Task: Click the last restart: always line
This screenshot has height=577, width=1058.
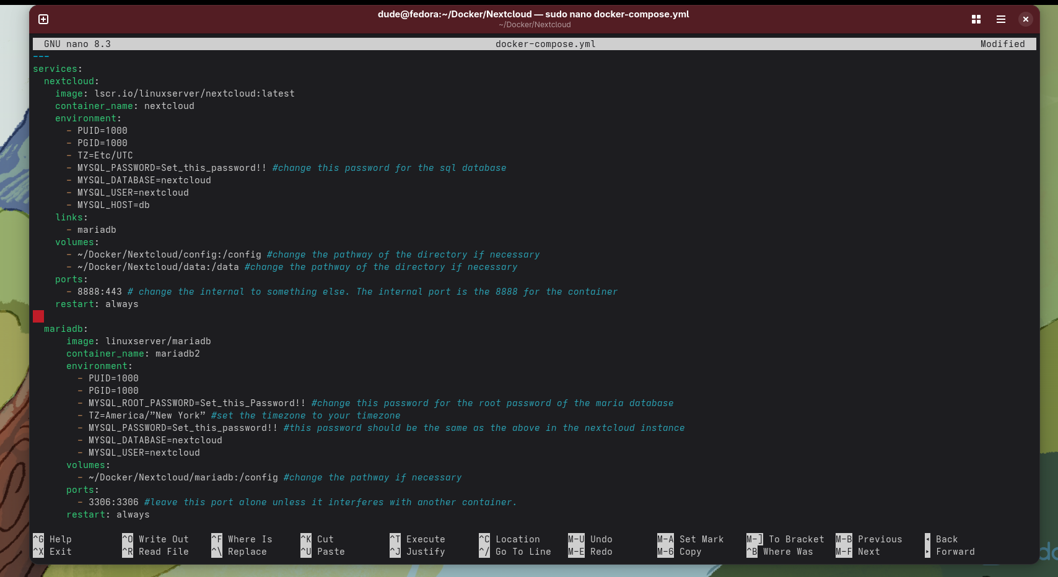Action: 108,514
